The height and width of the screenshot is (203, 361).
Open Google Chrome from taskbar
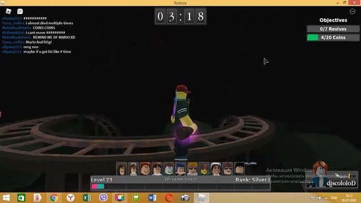click(54, 198)
